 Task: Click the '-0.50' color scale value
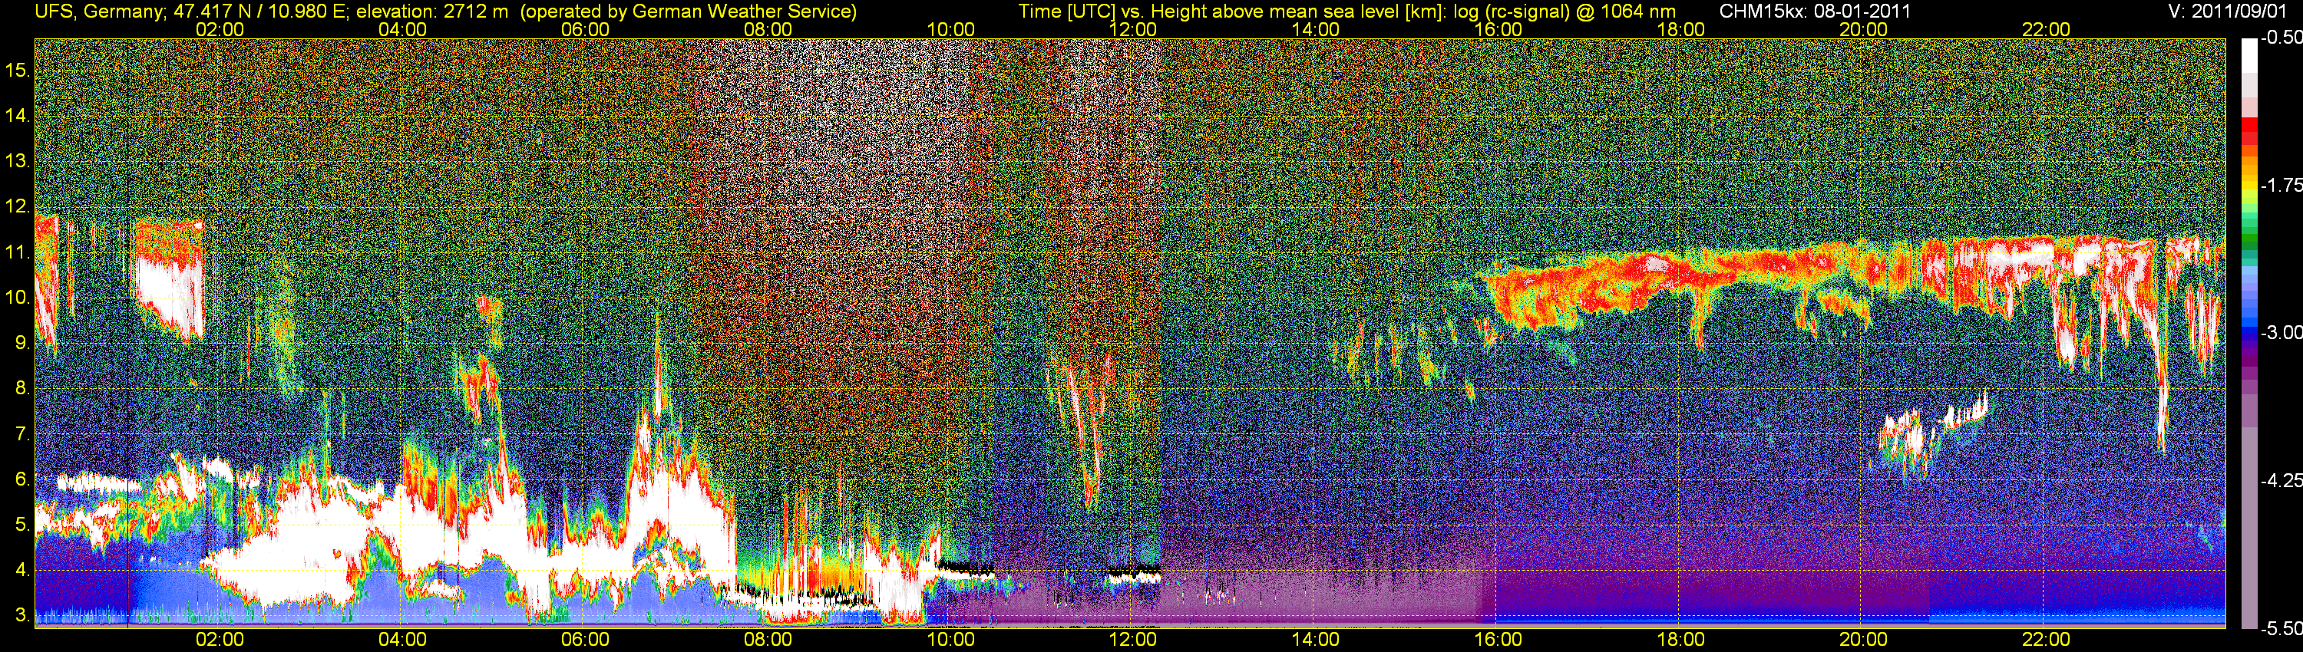pos(2282,38)
